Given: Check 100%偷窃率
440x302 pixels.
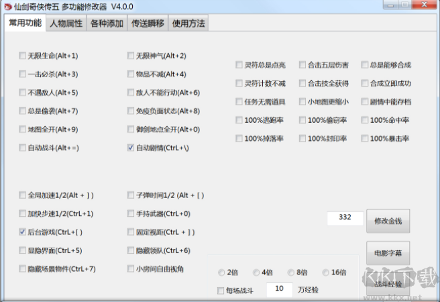Looking at the screenshot, I should pyautogui.click(x=302, y=120).
